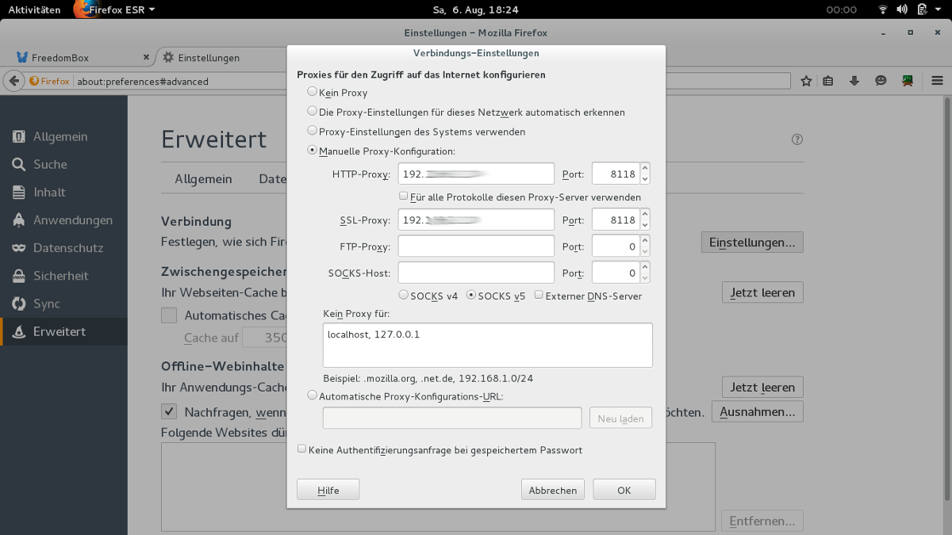
Task: Open the Firefox hamburger menu
Action: 937,81
